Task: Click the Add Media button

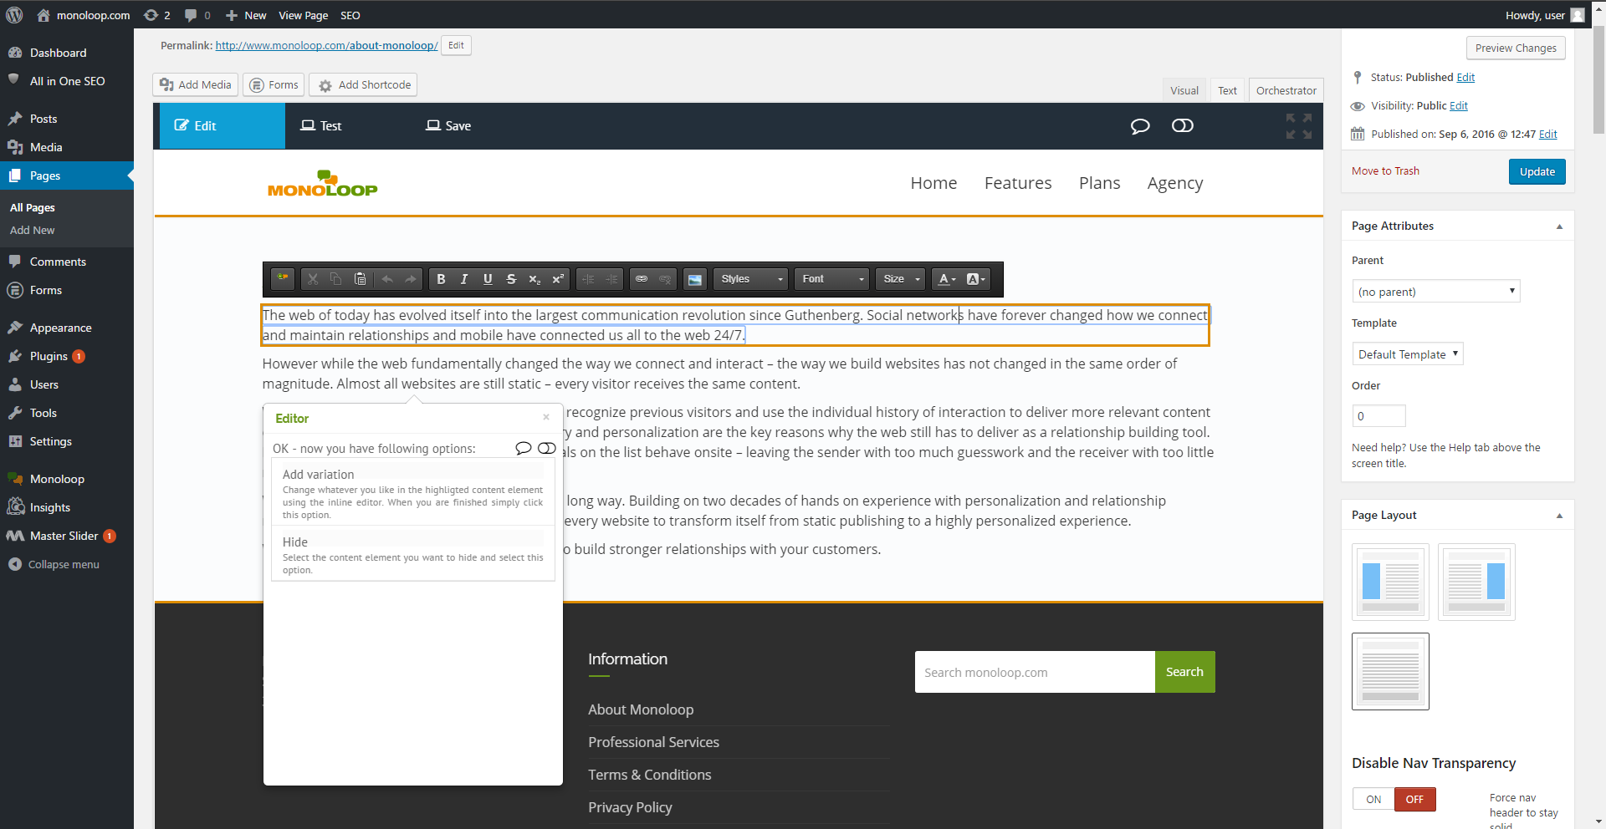Action: pyautogui.click(x=196, y=84)
